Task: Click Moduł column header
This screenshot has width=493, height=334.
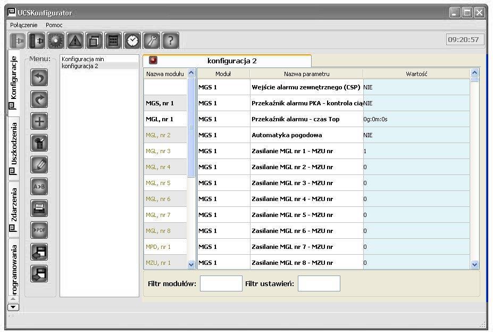Action: tap(223, 74)
